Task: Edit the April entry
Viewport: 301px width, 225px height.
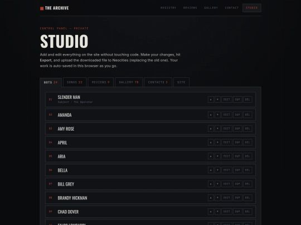Action: click(227, 142)
